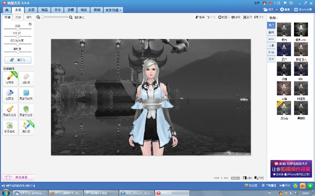This screenshot has height=196, width=315.
Task: Click the skin/window icon left of feedback
Action: tap(278, 3)
